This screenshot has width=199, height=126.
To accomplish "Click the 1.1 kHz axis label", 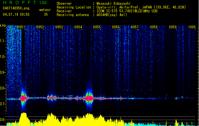I will (x=3, y=41).
